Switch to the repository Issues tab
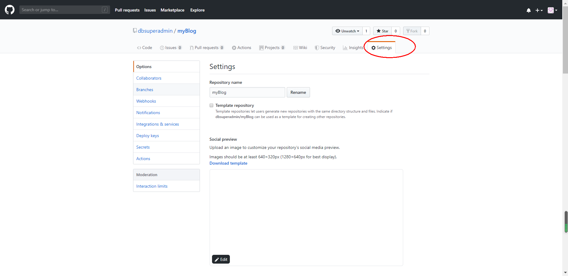Image resolution: width=568 pixels, height=276 pixels. pos(171,48)
